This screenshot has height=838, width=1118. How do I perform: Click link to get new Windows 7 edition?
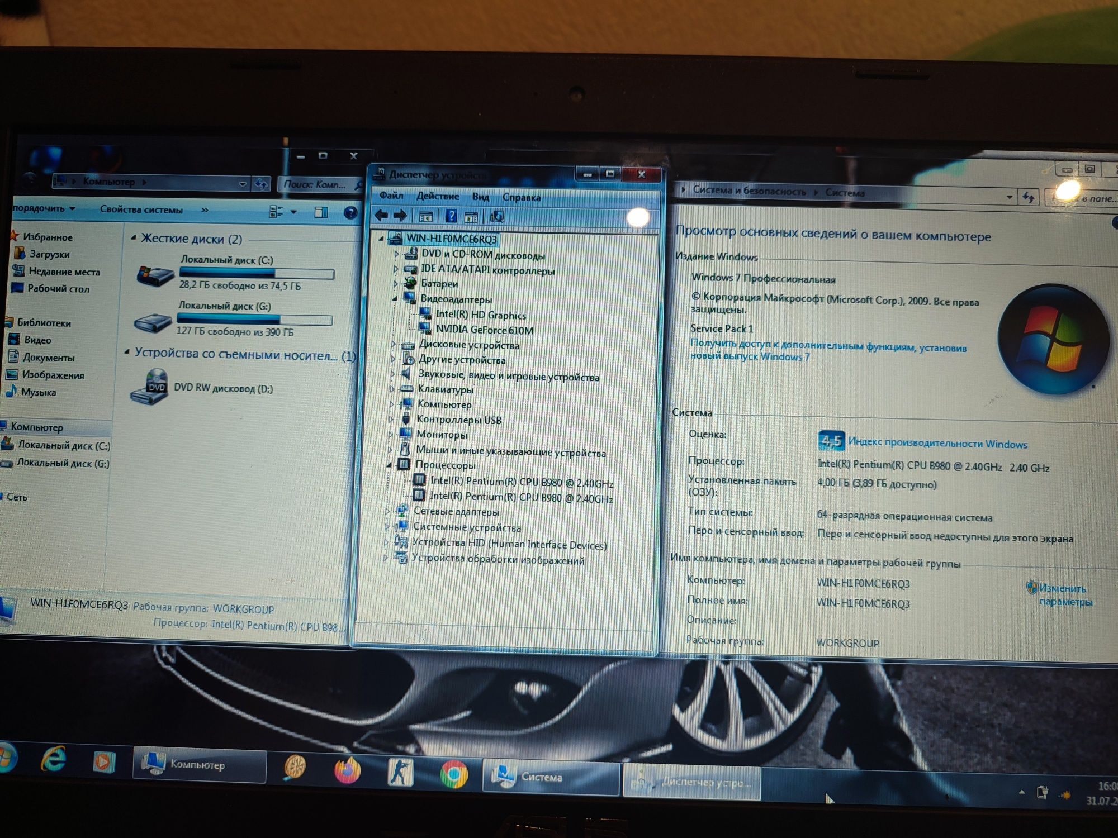tap(828, 350)
